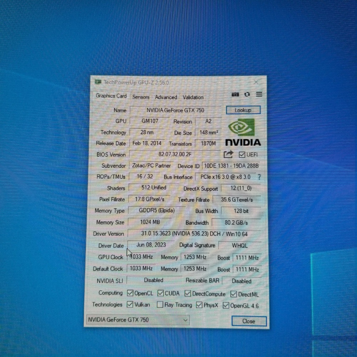Click the Technology field 28 nm

coord(147,132)
